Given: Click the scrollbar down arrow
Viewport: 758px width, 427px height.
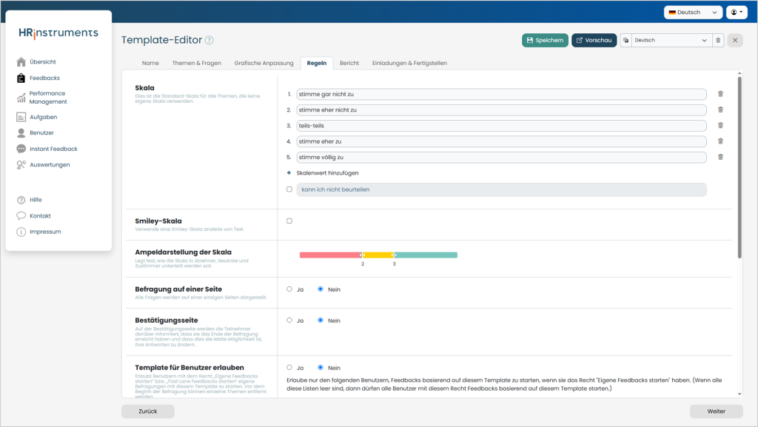Looking at the screenshot, I should point(739,394).
